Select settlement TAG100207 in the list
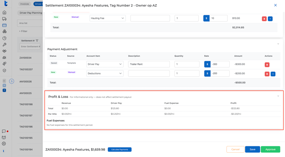This screenshot has width=285, height=157. click(26, 70)
